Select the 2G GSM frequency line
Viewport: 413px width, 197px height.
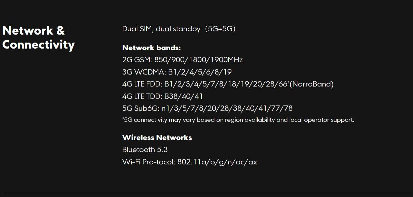[x=182, y=60]
